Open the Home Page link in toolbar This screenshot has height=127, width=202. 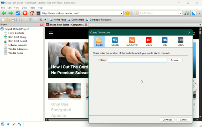(x=58, y=20)
